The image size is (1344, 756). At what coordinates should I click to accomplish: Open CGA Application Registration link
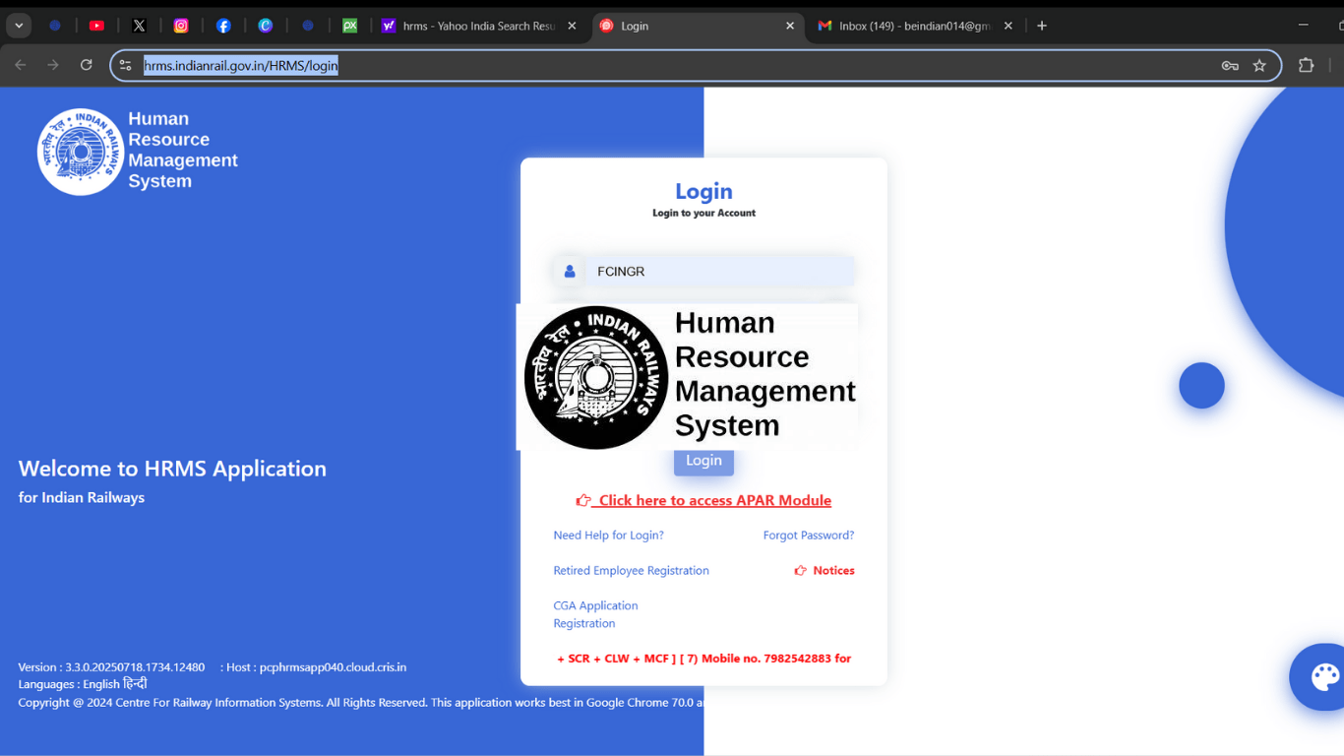tap(594, 614)
